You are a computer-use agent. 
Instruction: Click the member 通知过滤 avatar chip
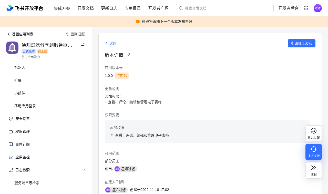pyautogui.click(x=126, y=169)
